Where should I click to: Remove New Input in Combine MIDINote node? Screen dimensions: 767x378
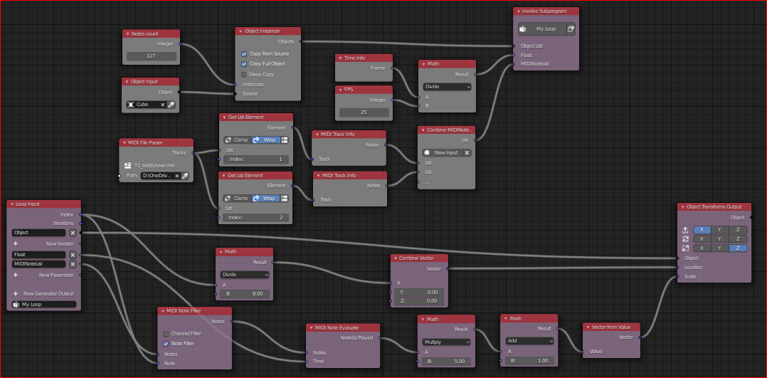click(467, 153)
